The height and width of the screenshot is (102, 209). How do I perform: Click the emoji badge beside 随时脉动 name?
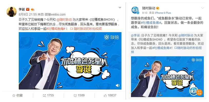point(158,8)
